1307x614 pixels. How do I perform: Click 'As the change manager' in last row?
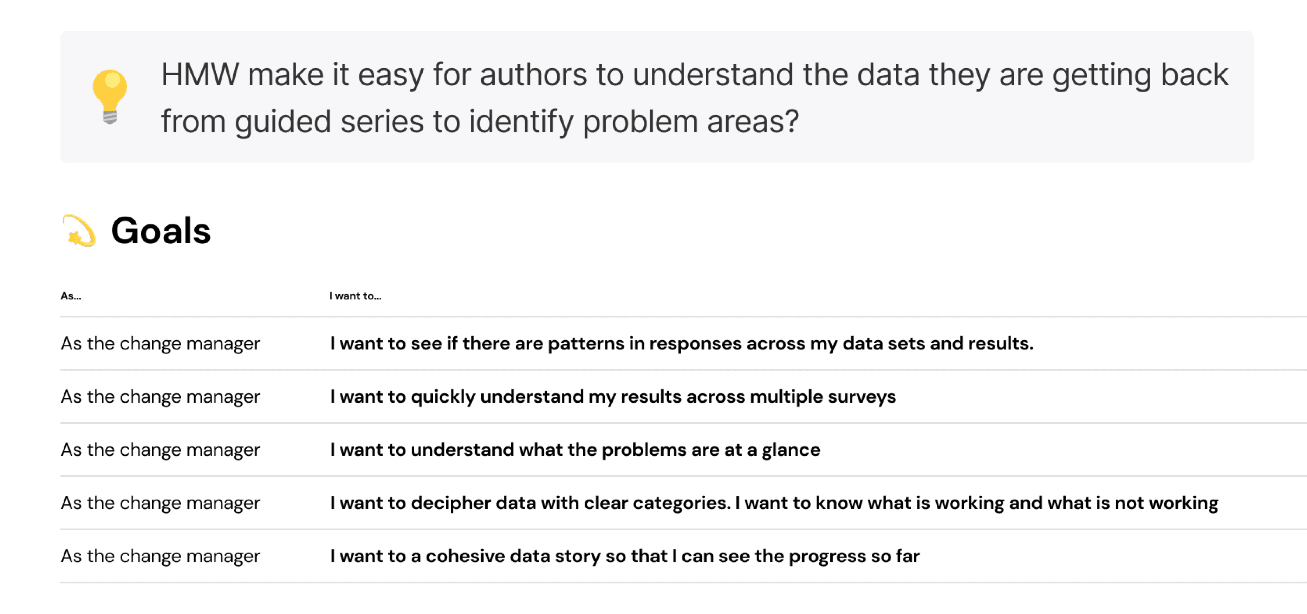coord(160,557)
